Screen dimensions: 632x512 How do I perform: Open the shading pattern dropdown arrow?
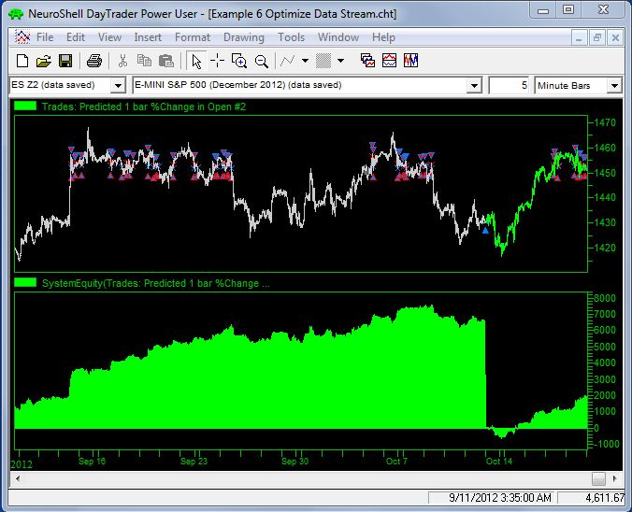tap(340, 61)
